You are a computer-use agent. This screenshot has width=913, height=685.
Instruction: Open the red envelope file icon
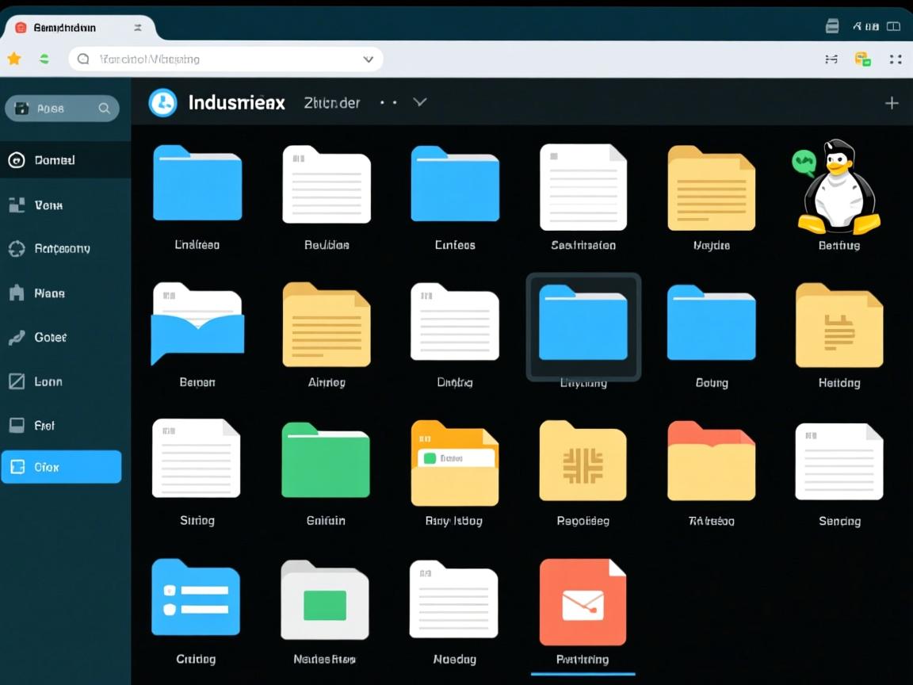(583, 603)
